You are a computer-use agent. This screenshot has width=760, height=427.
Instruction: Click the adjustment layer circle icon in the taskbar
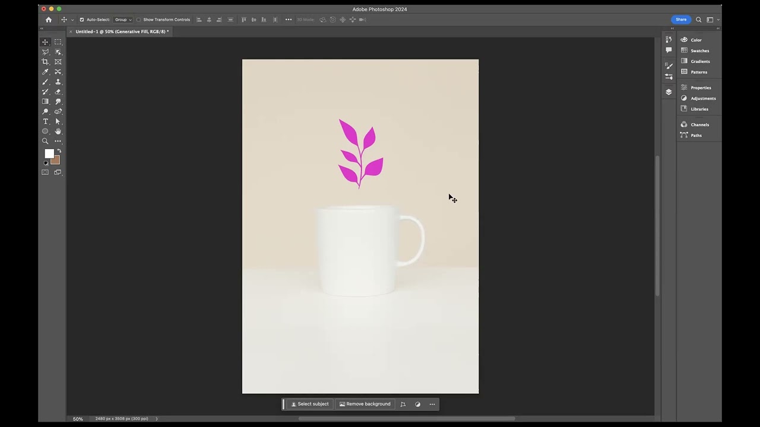pos(417,404)
